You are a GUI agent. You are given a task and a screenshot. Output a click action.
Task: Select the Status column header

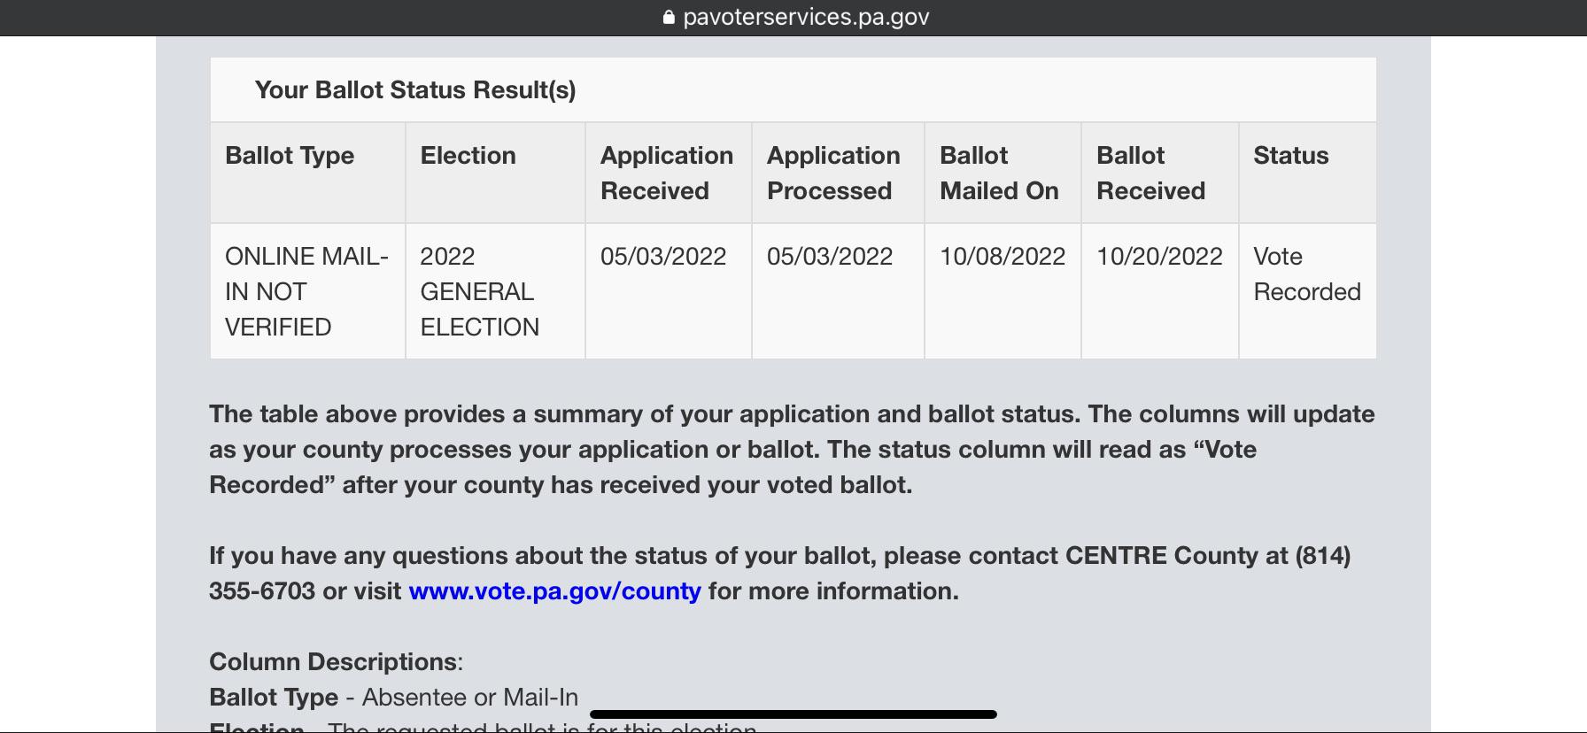tap(1290, 156)
